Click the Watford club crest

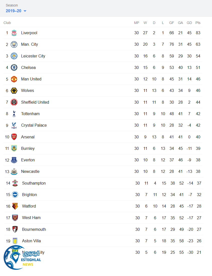coord(15,206)
